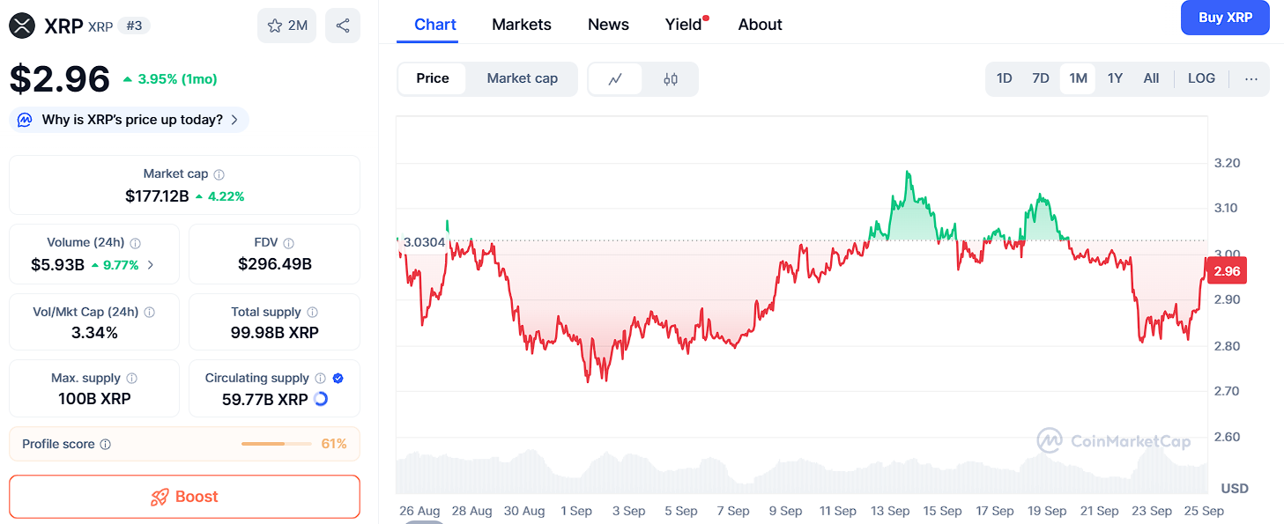Viewport: 1284px width, 524px height.
Task: Add XRP to watchlist with star button
Action: point(286,26)
